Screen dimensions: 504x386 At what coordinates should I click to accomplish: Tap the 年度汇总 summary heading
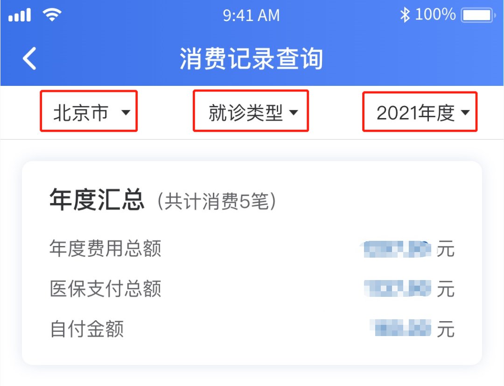coord(97,201)
